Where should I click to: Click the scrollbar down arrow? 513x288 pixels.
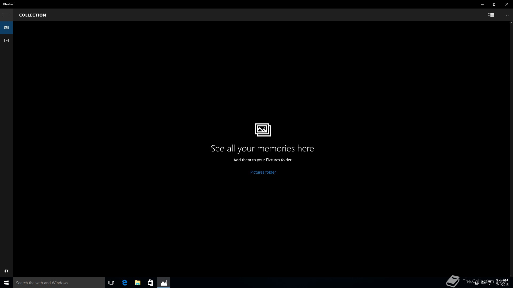(511, 275)
